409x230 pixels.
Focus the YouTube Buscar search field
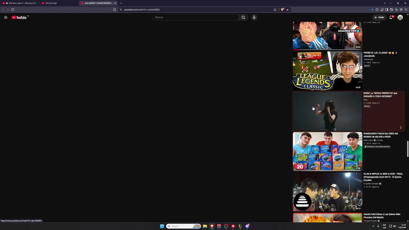pyautogui.click(x=196, y=17)
